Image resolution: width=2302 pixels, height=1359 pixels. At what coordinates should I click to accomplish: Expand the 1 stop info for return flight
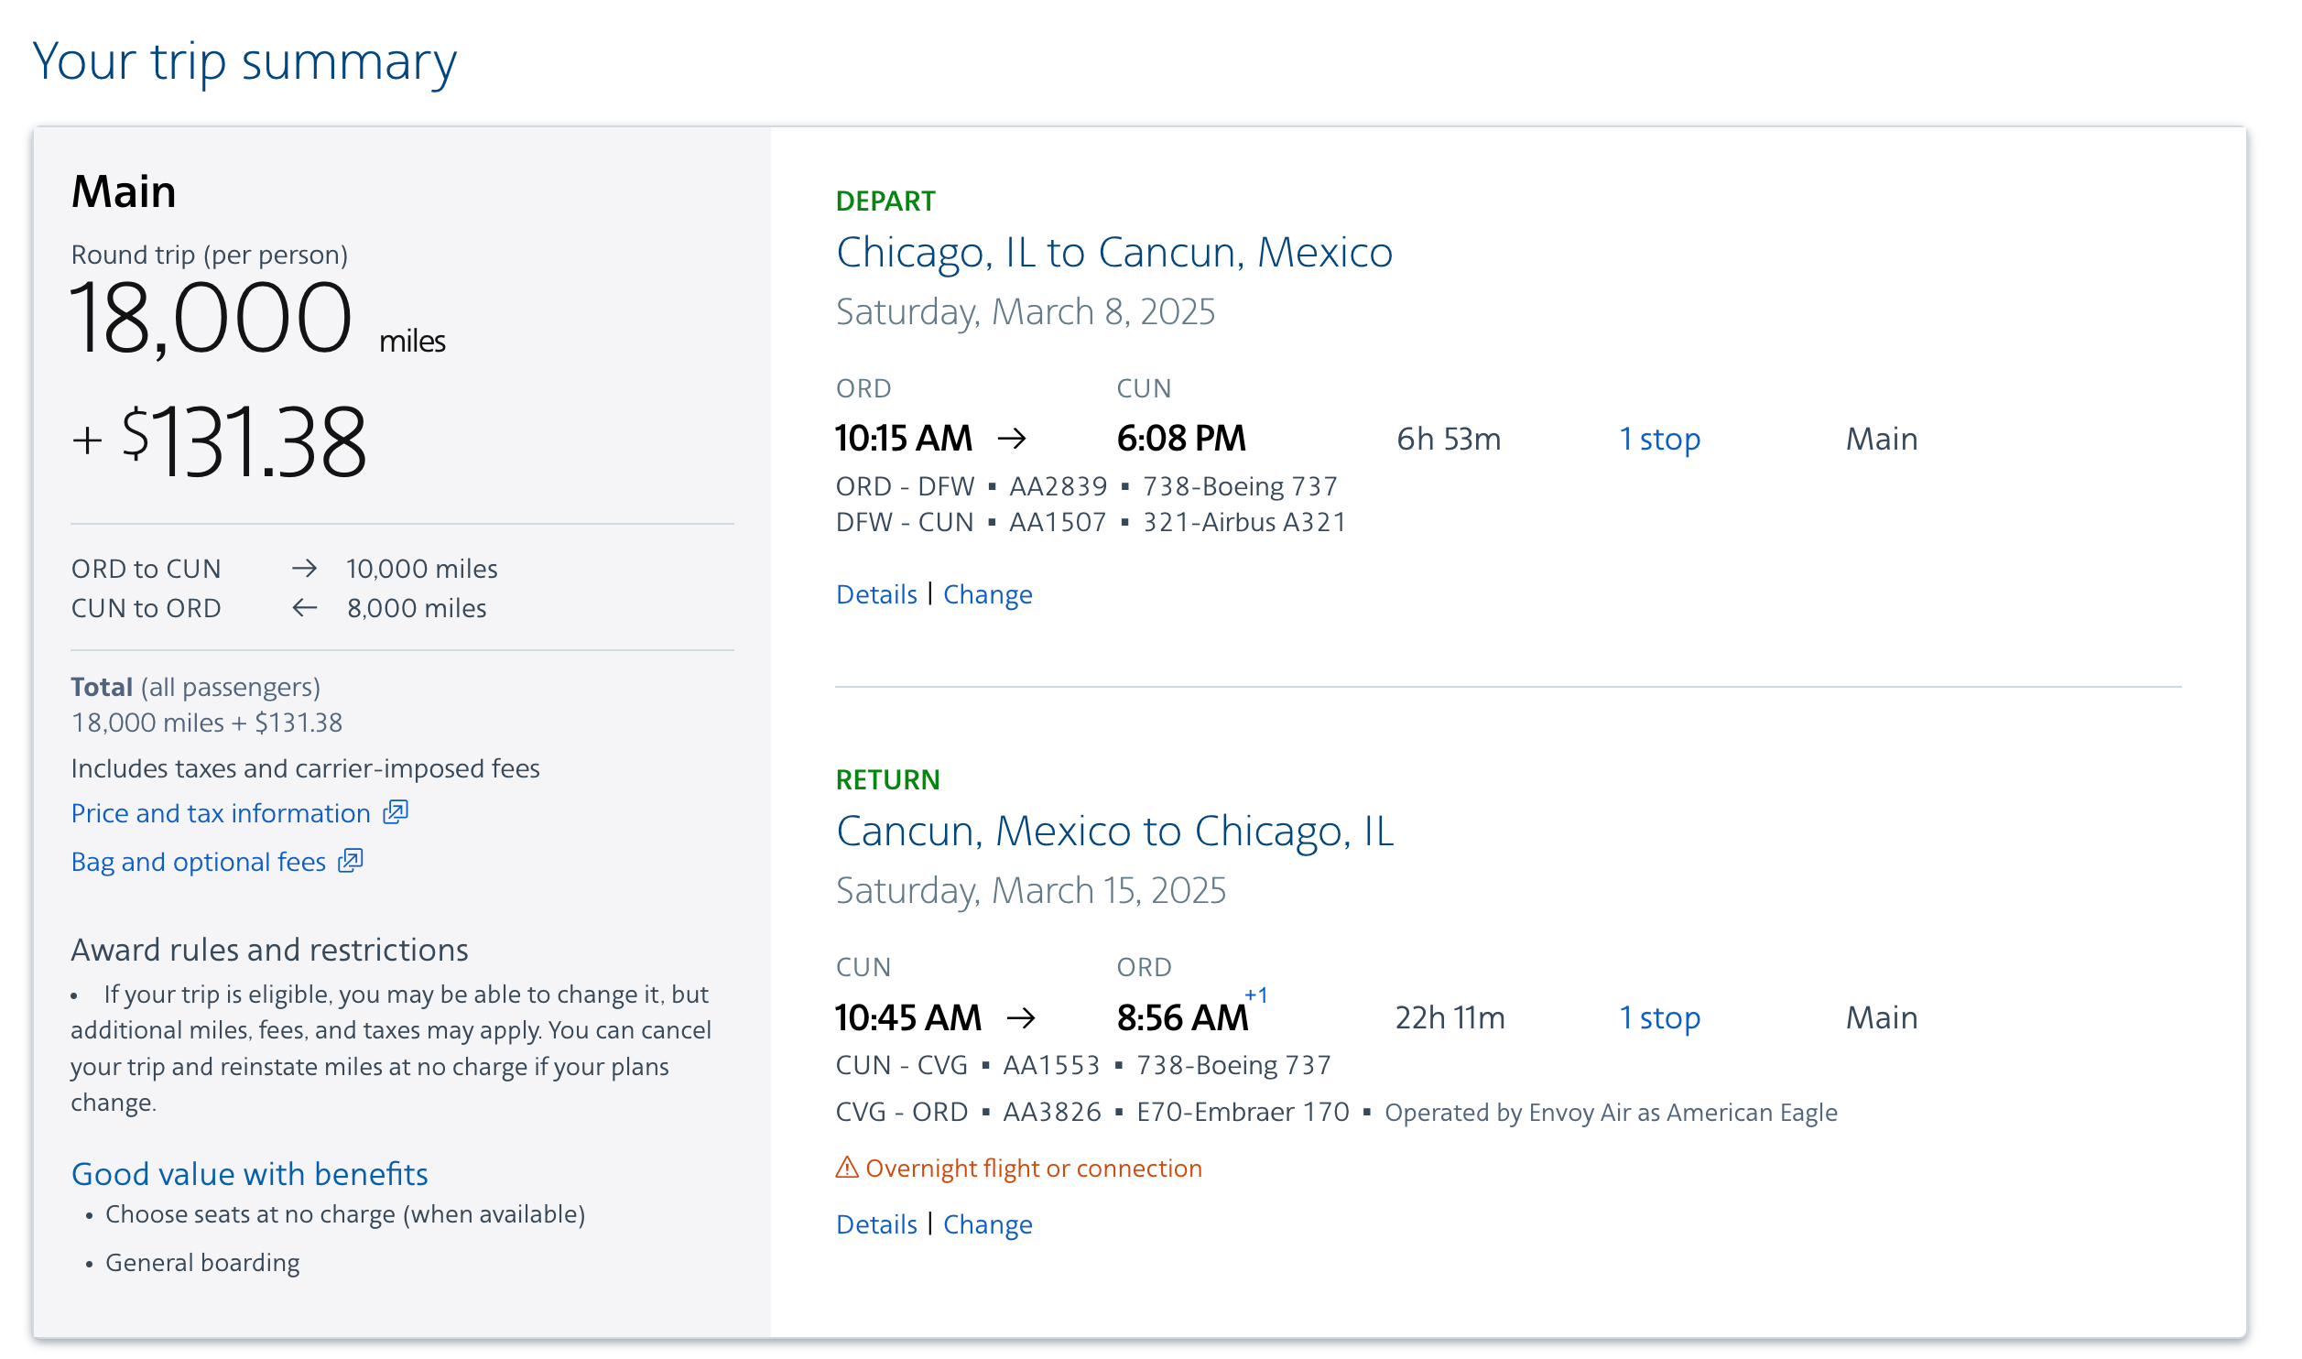[x=1659, y=1017]
